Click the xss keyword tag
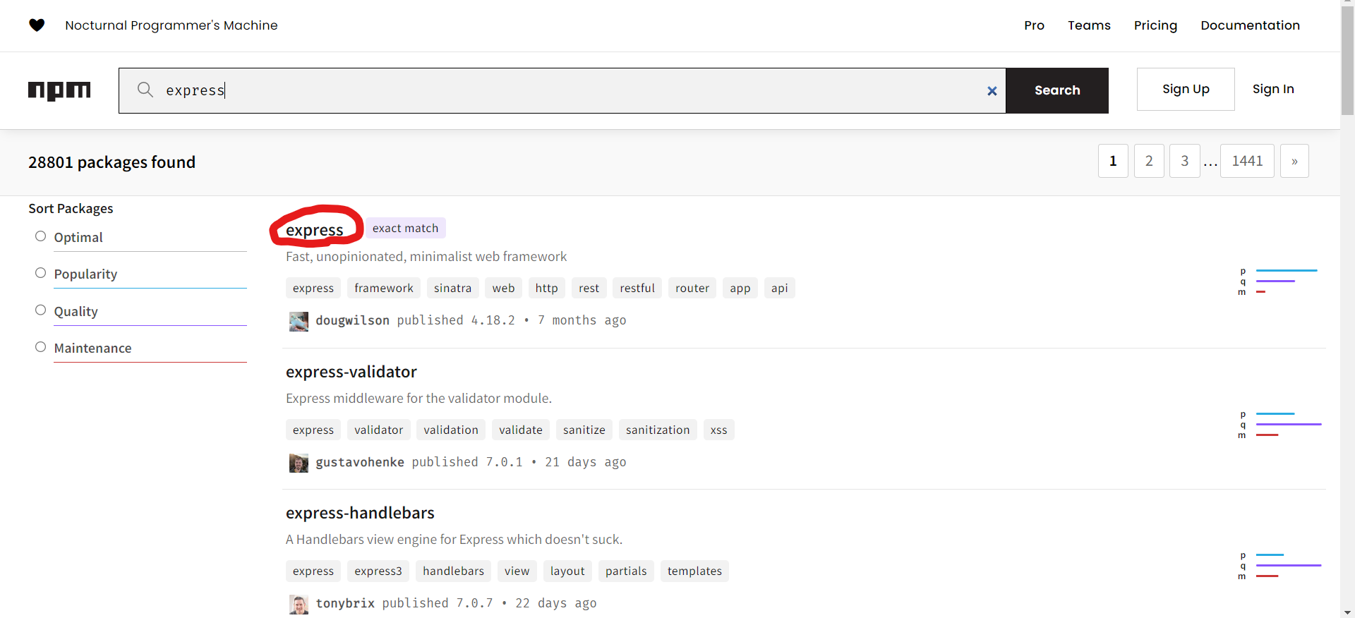The width and height of the screenshot is (1355, 618). click(718, 430)
